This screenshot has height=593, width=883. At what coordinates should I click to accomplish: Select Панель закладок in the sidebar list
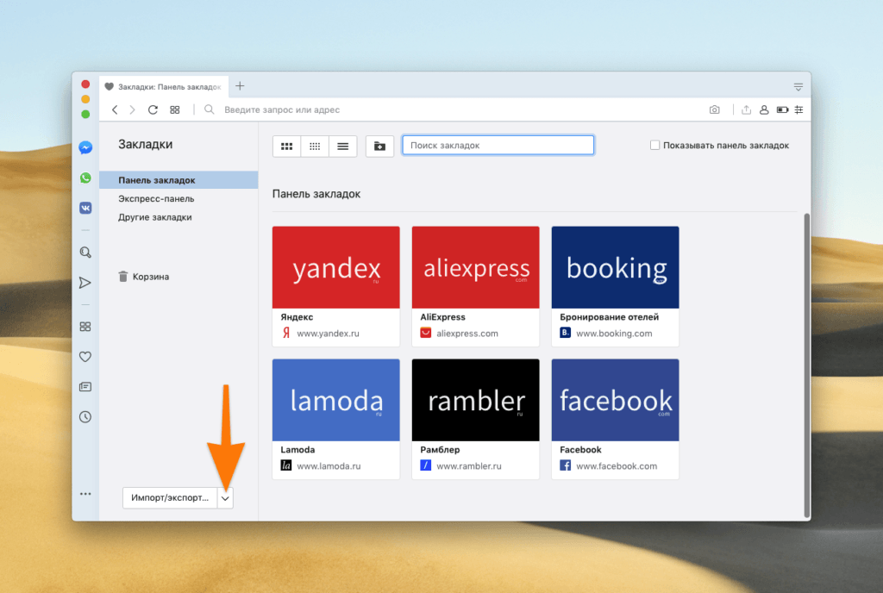coord(178,180)
